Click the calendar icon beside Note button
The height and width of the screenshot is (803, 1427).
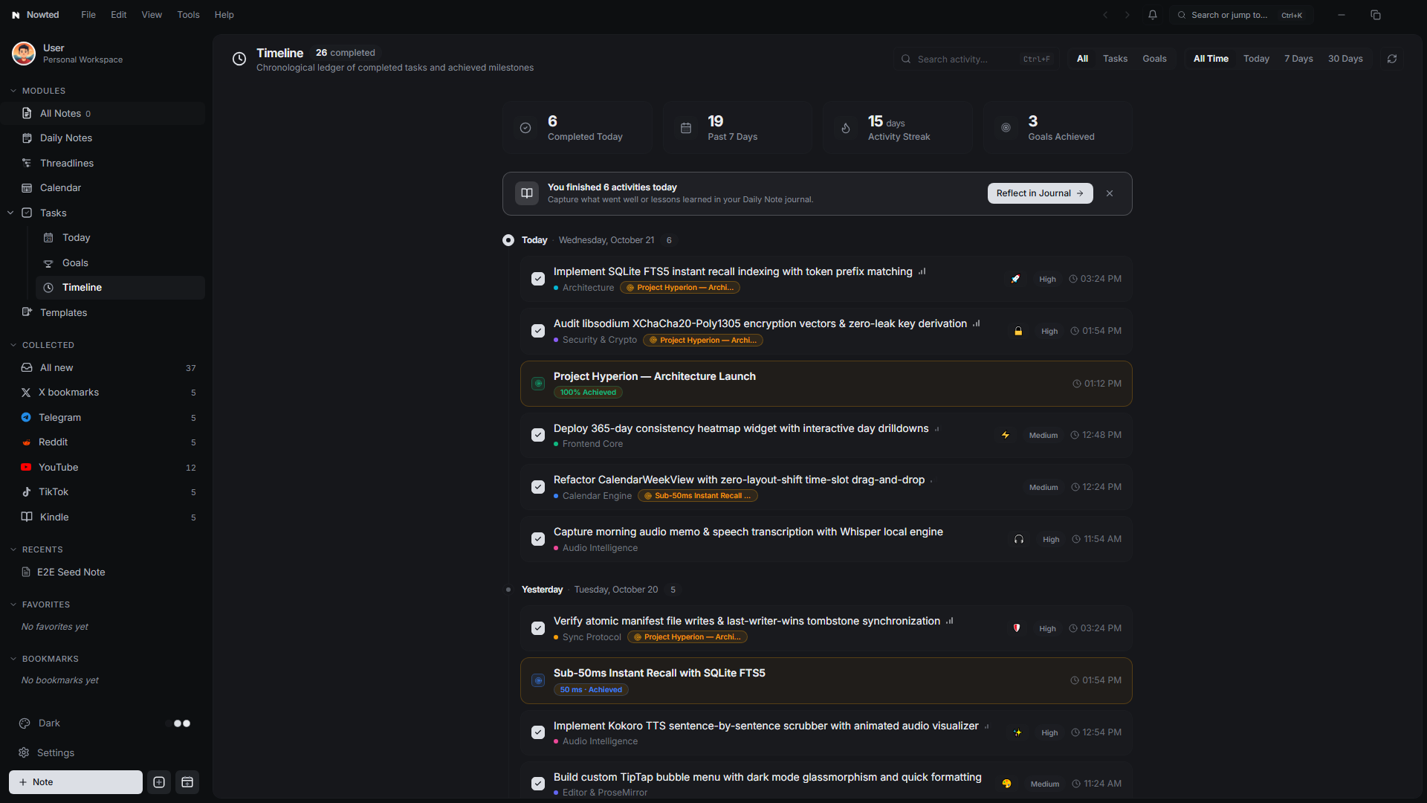tap(187, 782)
